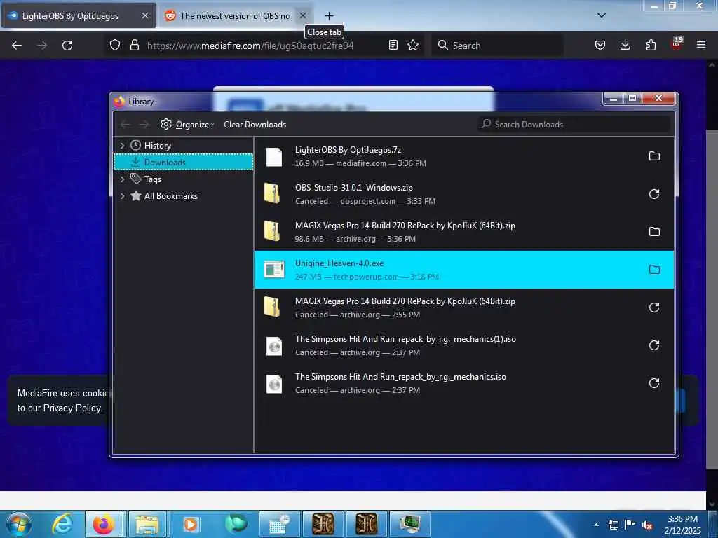718x538 pixels.
Task: Select the 98.6 MB MAGIX Vegas Pro entry
Action: (x=464, y=231)
